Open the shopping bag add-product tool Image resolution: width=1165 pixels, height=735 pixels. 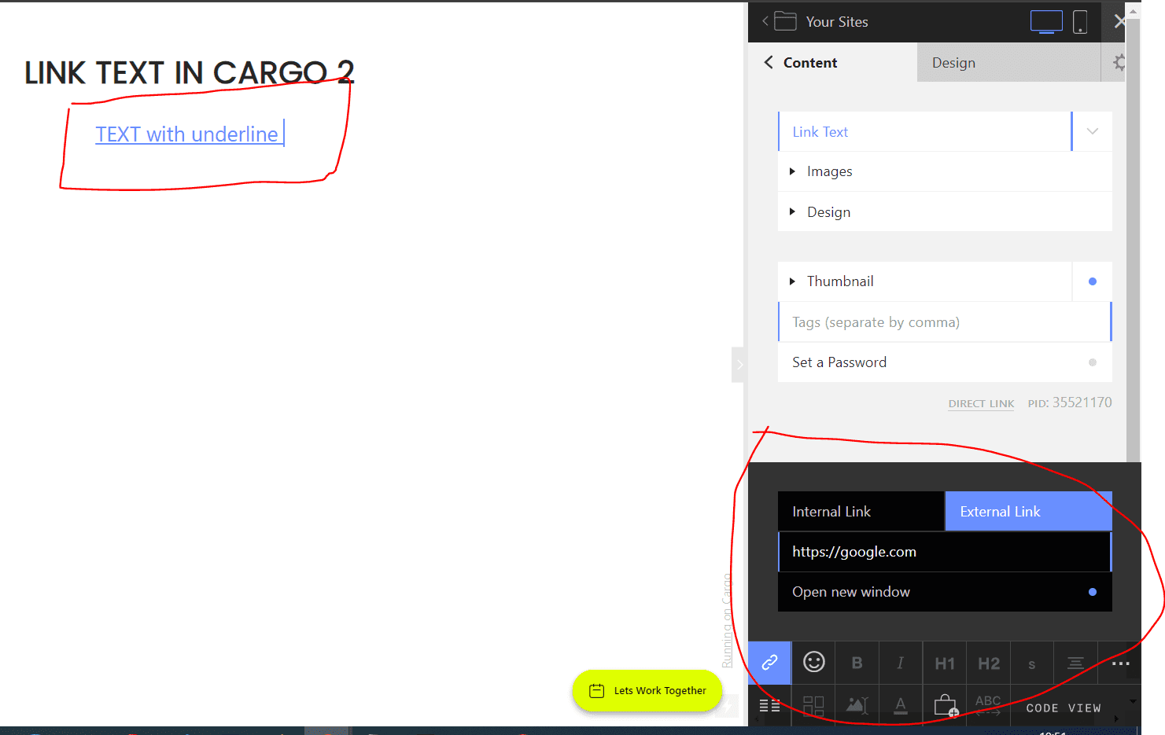[x=945, y=705]
